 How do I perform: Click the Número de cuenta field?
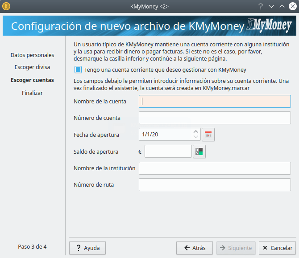pyautogui.click(x=215, y=118)
